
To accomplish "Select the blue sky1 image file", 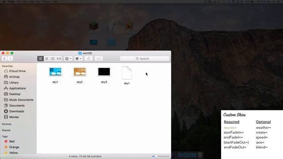I will pos(55,72).
